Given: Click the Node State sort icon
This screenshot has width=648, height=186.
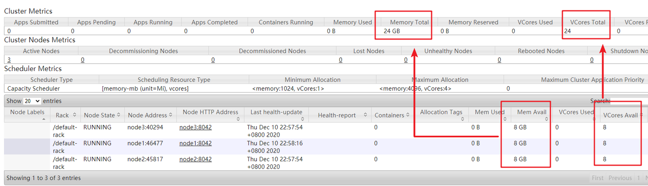Looking at the screenshot, I should [118, 115].
